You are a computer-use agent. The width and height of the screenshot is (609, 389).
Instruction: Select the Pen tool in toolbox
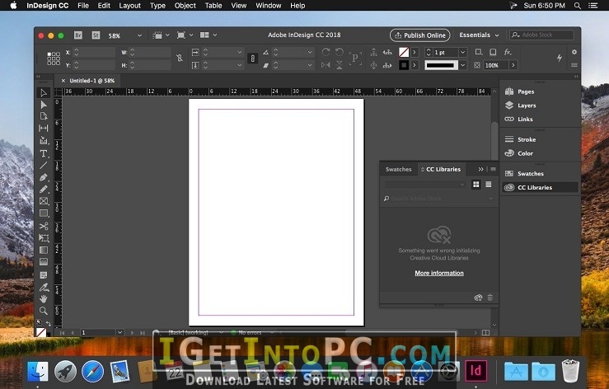click(x=44, y=177)
